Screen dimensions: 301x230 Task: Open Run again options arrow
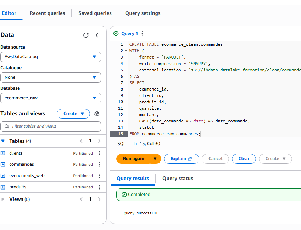click(x=156, y=159)
